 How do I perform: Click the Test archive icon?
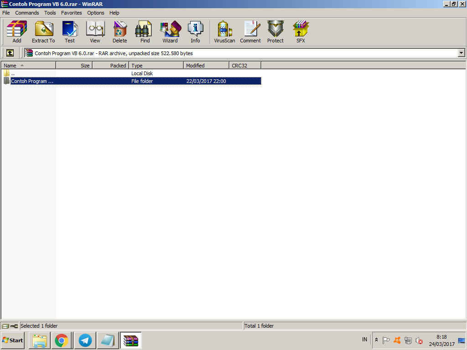click(70, 31)
